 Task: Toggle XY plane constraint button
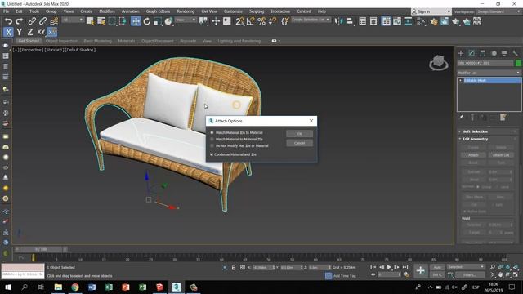coord(41,32)
